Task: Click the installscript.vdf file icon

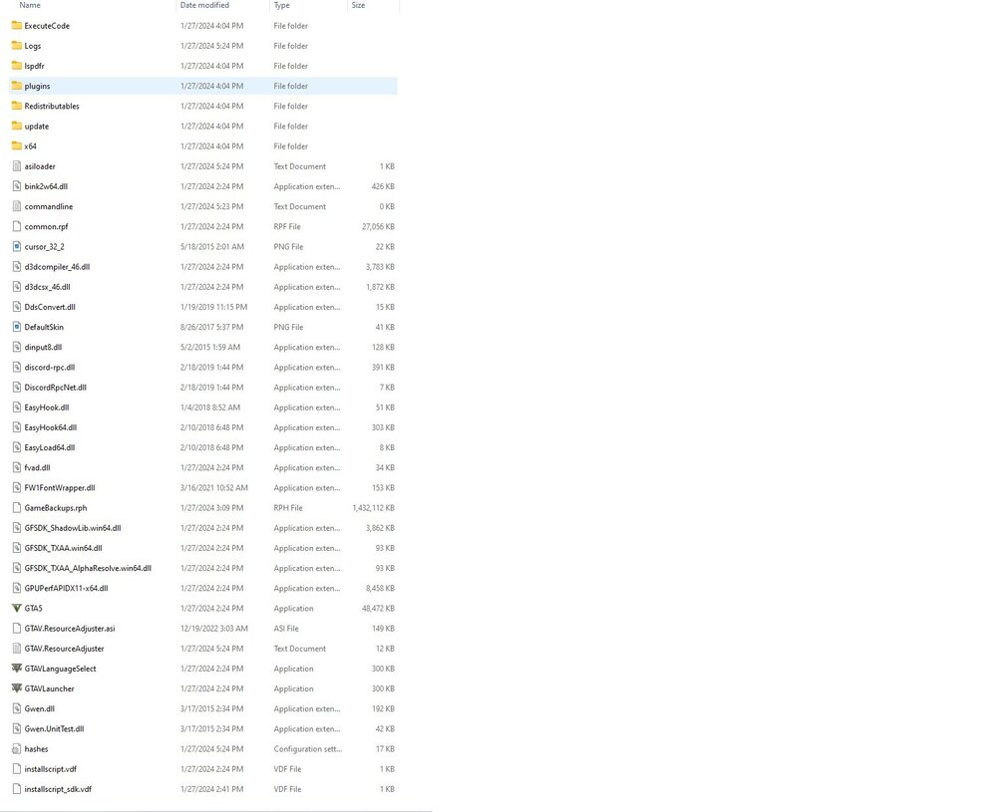Action: coord(17,769)
